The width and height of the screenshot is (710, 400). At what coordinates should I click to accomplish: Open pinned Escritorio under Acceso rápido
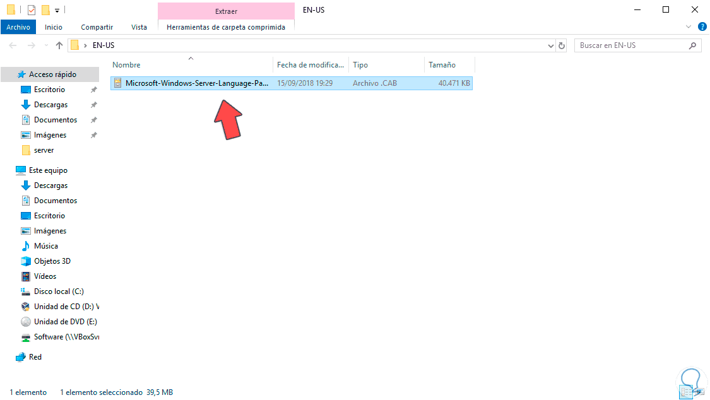(x=49, y=90)
